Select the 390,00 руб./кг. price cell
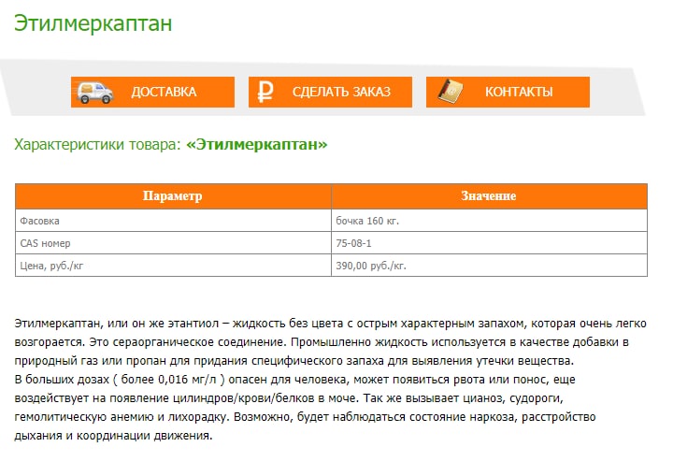 [489, 266]
